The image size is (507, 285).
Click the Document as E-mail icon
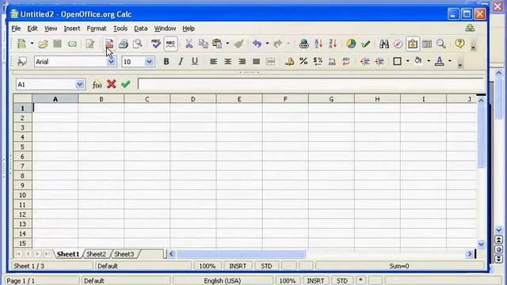[72, 44]
